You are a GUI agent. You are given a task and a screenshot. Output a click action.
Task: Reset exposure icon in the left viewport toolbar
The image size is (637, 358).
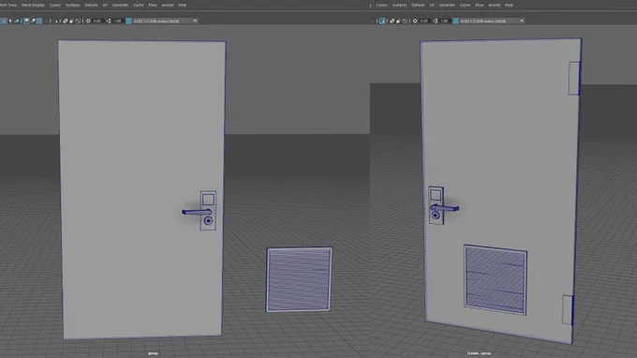(88, 21)
